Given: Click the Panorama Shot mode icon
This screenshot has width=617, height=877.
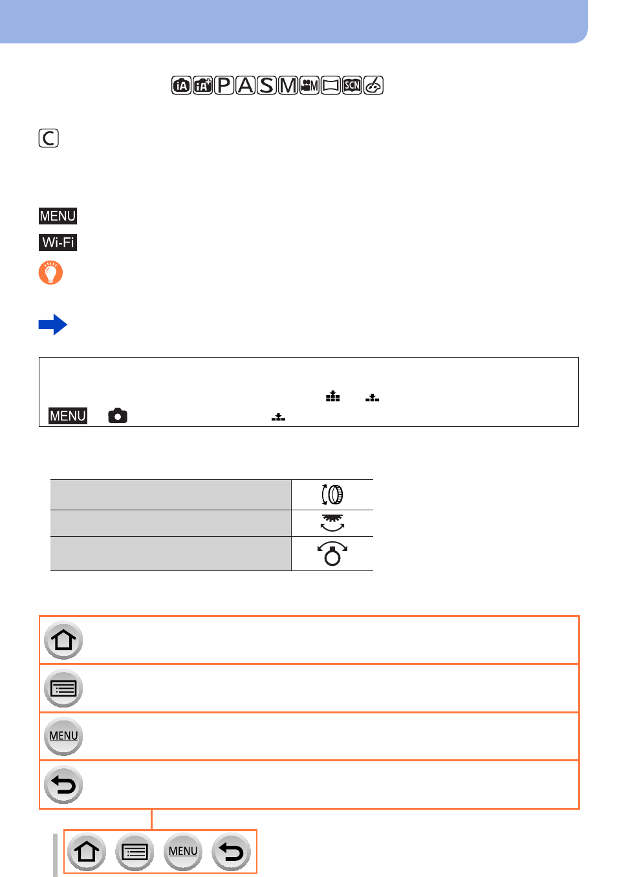Looking at the screenshot, I should tap(330, 85).
